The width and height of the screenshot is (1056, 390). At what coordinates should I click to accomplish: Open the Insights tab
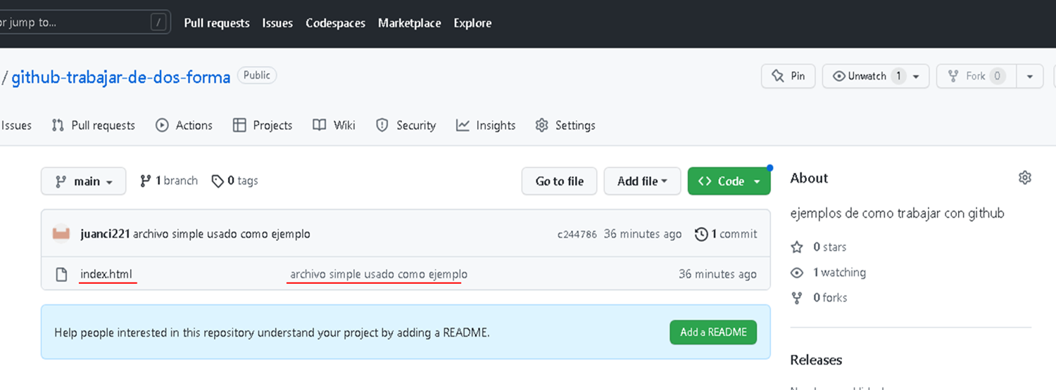pos(486,125)
